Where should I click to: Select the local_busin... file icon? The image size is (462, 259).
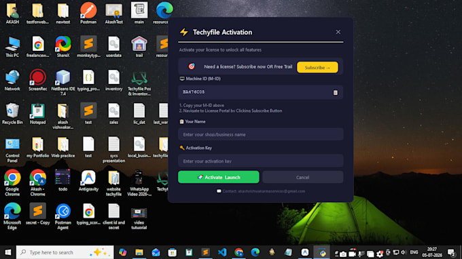click(x=139, y=148)
